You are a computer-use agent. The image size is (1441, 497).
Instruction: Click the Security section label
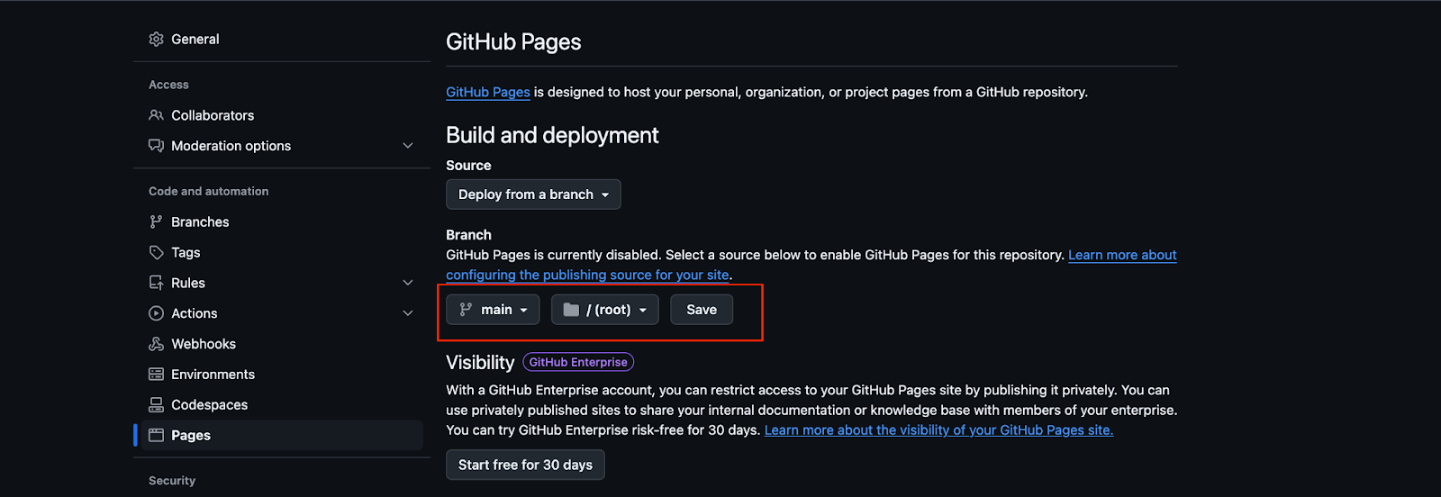click(172, 481)
